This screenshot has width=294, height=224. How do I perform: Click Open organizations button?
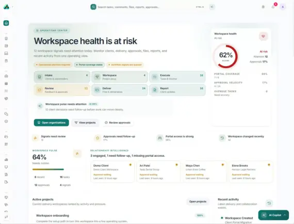(52, 123)
